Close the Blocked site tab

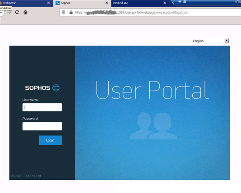(165, 3)
